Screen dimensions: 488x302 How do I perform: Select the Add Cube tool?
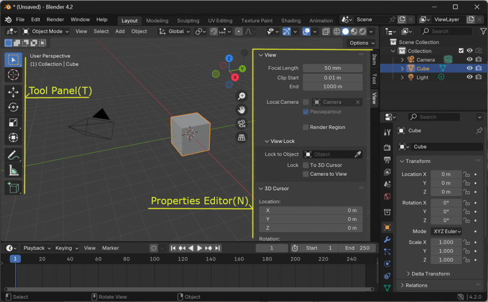click(13, 188)
